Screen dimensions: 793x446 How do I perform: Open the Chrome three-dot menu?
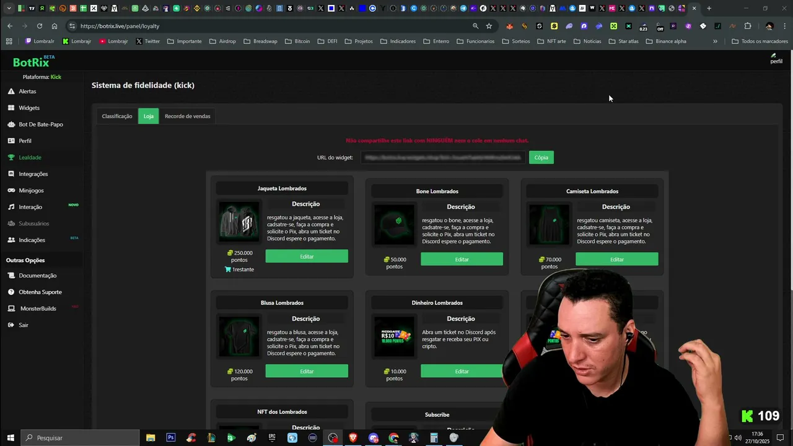click(x=784, y=26)
